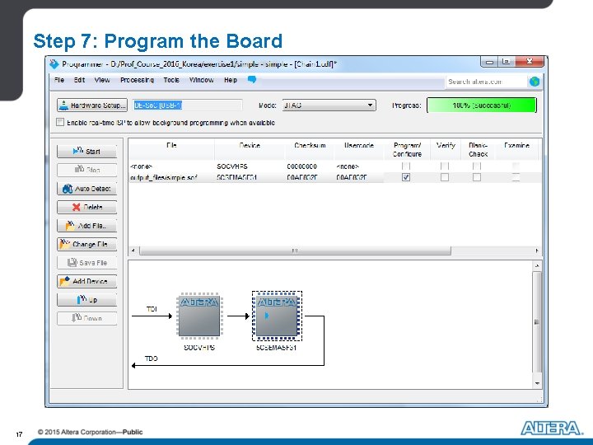This screenshot has height=445, width=593.
Task: Toggle Blank-Check for SOCVHPS row
Action: click(x=477, y=166)
